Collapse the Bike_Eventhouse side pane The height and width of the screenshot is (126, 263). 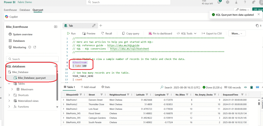[x=55, y=27]
